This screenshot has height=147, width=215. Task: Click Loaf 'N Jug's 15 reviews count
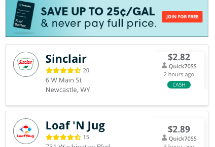pyautogui.click(x=86, y=137)
